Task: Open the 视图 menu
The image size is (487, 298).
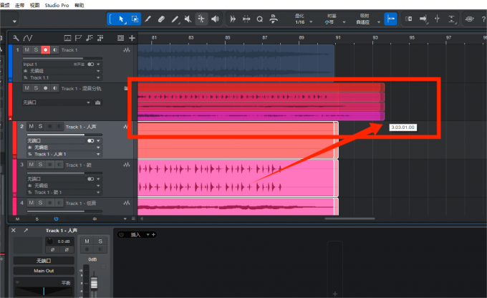Action: 34,5
